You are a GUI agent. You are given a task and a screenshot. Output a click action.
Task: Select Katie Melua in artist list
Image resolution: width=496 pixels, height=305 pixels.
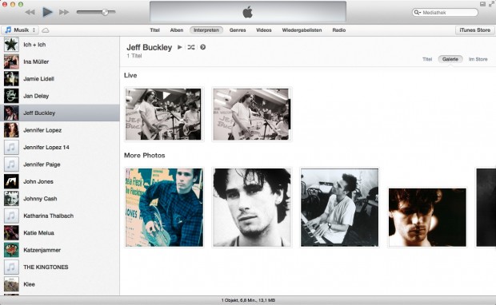[x=60, y=232]
